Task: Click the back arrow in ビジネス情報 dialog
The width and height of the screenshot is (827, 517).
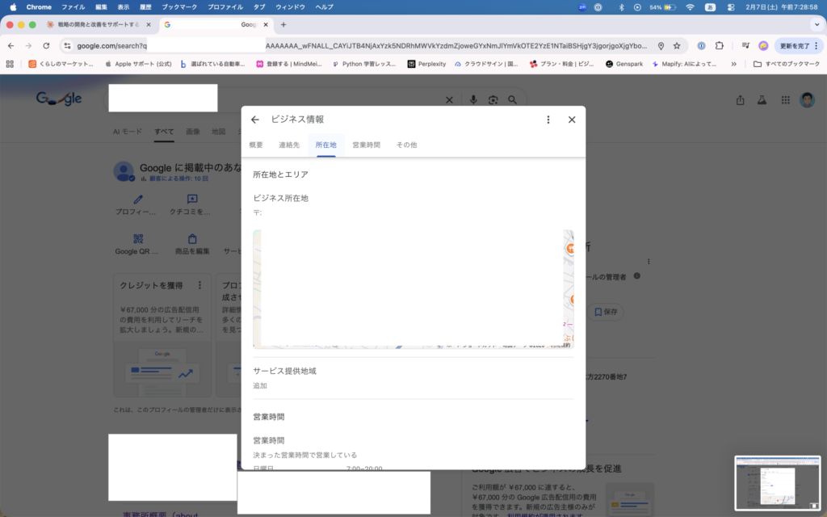Action: (255, 120)
